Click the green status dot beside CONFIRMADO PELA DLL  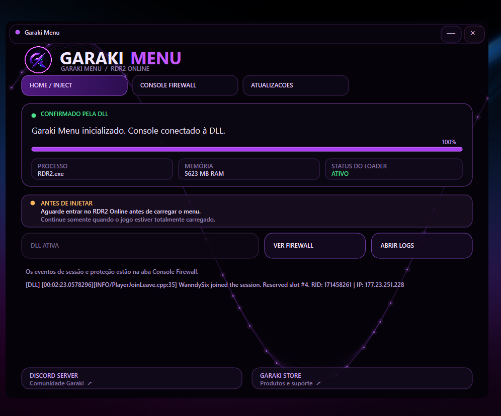pyautogui.click(x=34, y=116)
